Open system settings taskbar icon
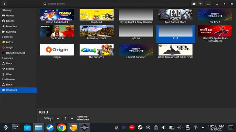 (16, 128)
